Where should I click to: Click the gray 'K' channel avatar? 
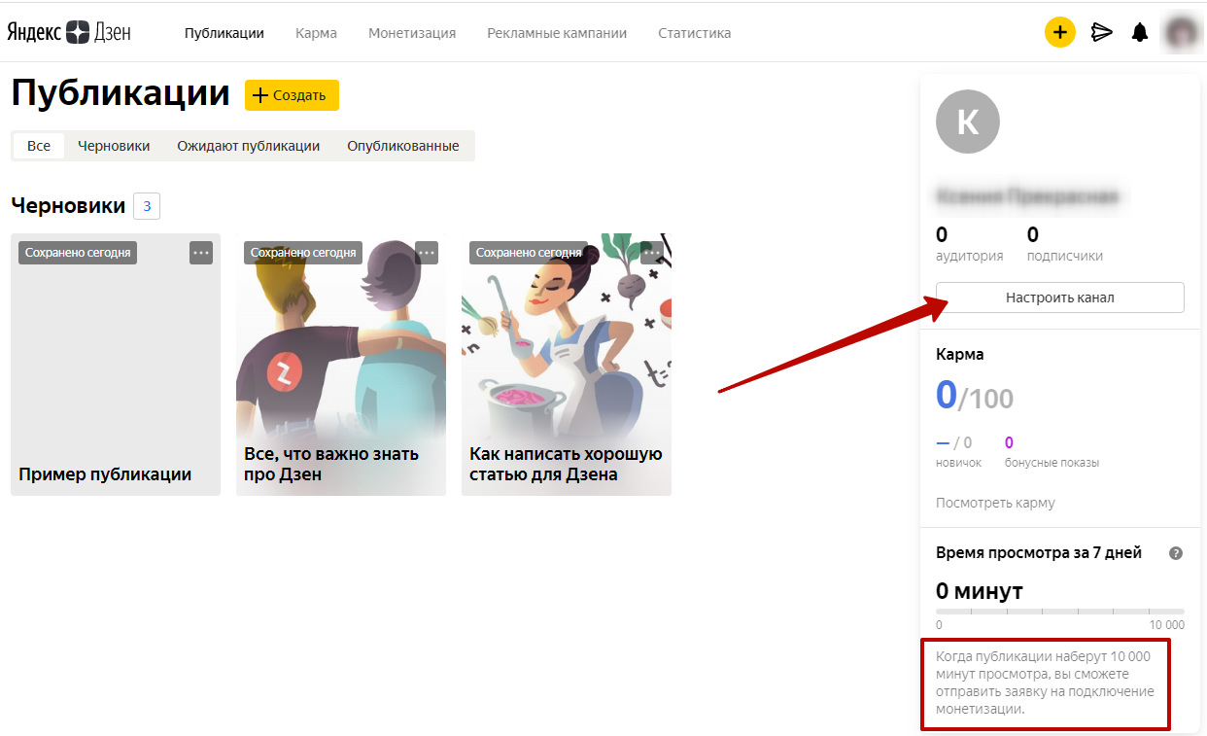(x=968, y=122)
